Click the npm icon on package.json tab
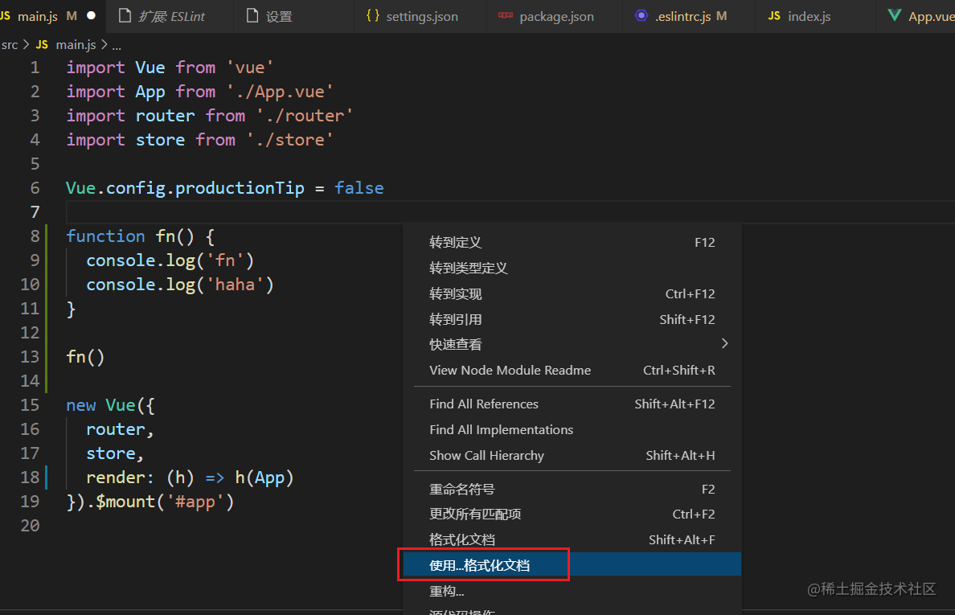 (506, 16)
